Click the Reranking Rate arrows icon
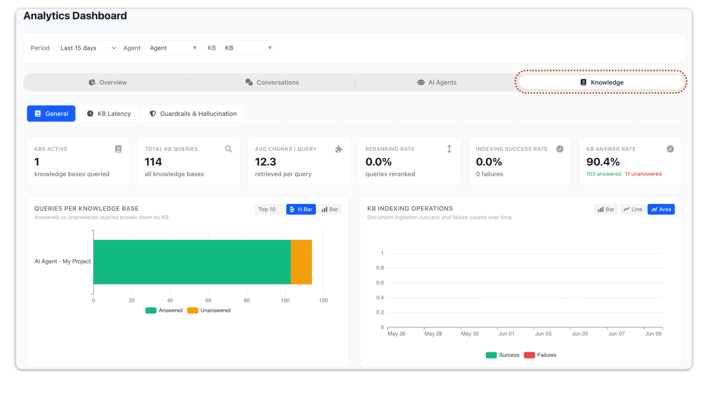The image size is (708, 398). (x=449, y=149)
